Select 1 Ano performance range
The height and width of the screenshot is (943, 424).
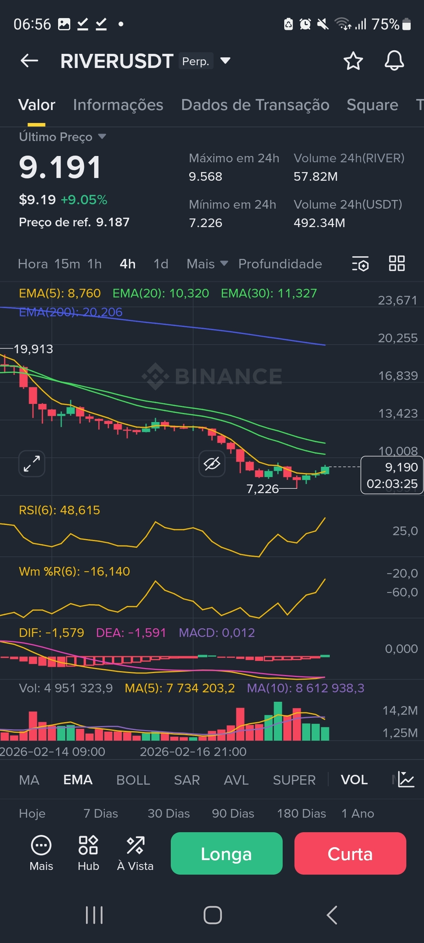tap(358, 813)
